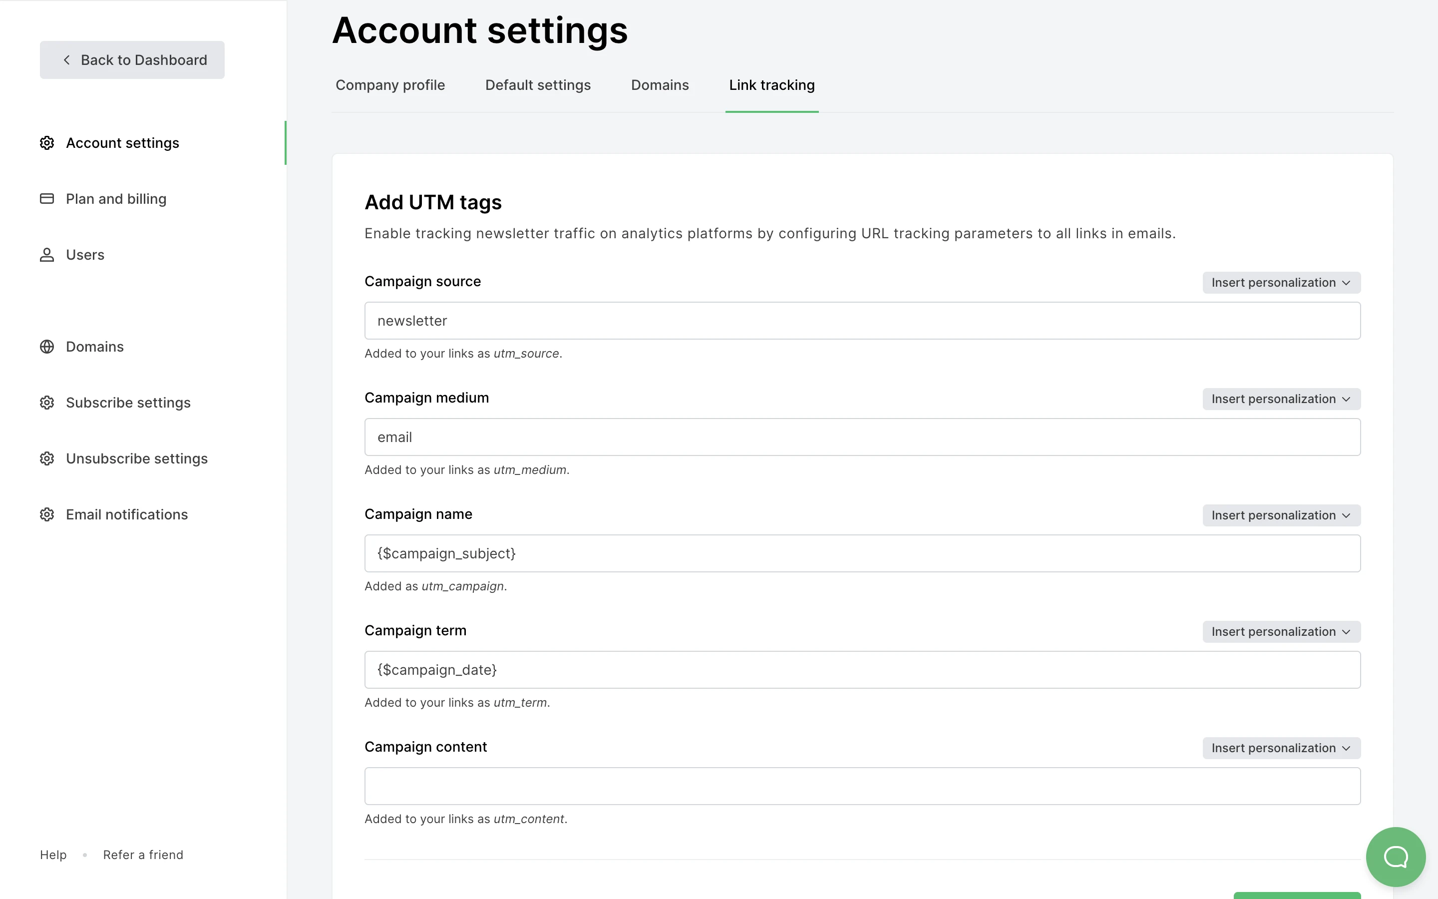
Task: Open Insert personalization for Campaign term
Action: point(1281,631)
